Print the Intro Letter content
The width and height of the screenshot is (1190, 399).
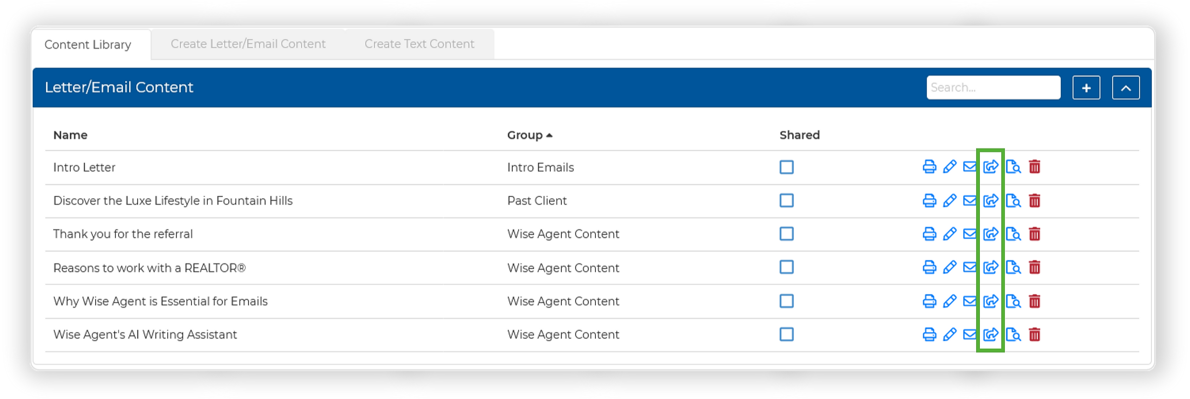(929, 166)
